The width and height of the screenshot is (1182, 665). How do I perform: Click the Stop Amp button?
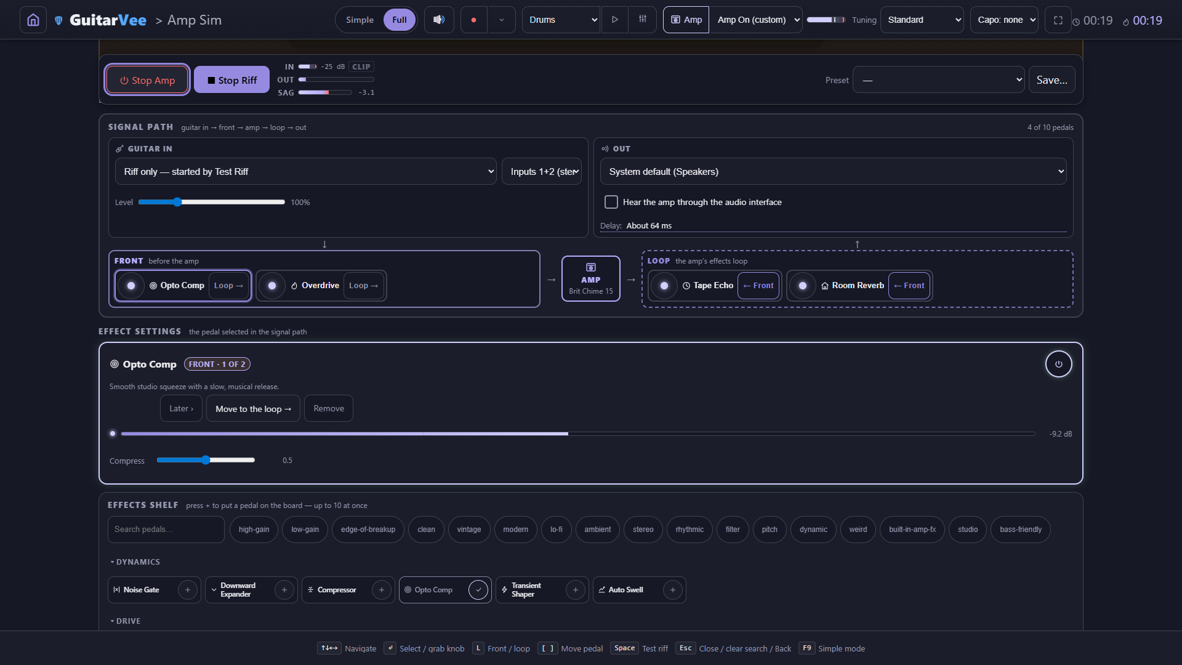[x=147, y=80]
